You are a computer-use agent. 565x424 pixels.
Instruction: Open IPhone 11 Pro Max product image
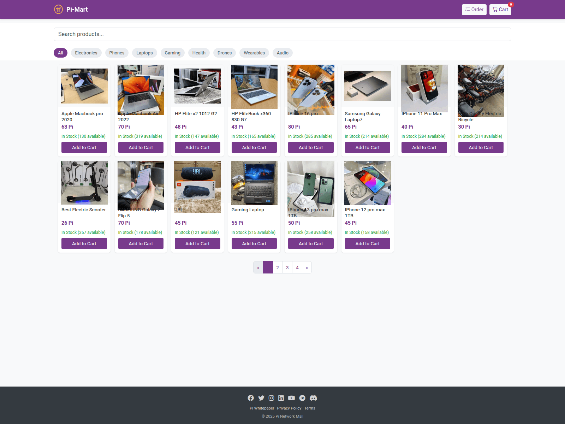pyautogui.click(x=424, y=88)
